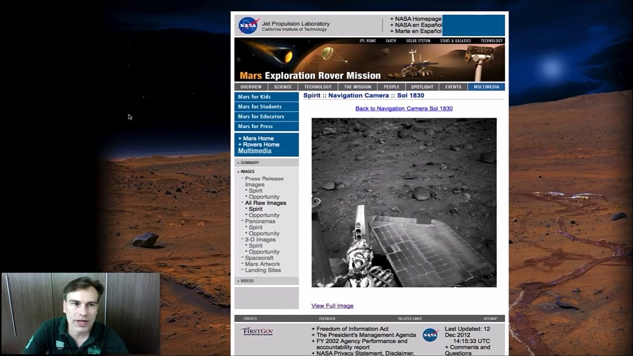Open Mars for Educators sidebar button

(267, 117)
